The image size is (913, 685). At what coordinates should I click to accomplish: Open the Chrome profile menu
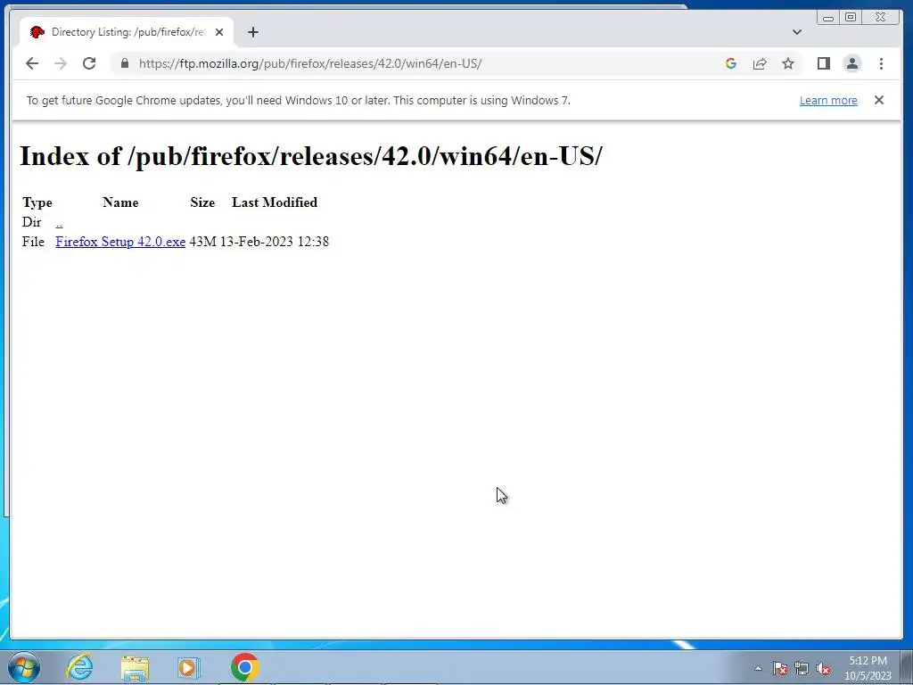(x=851, y=63)
